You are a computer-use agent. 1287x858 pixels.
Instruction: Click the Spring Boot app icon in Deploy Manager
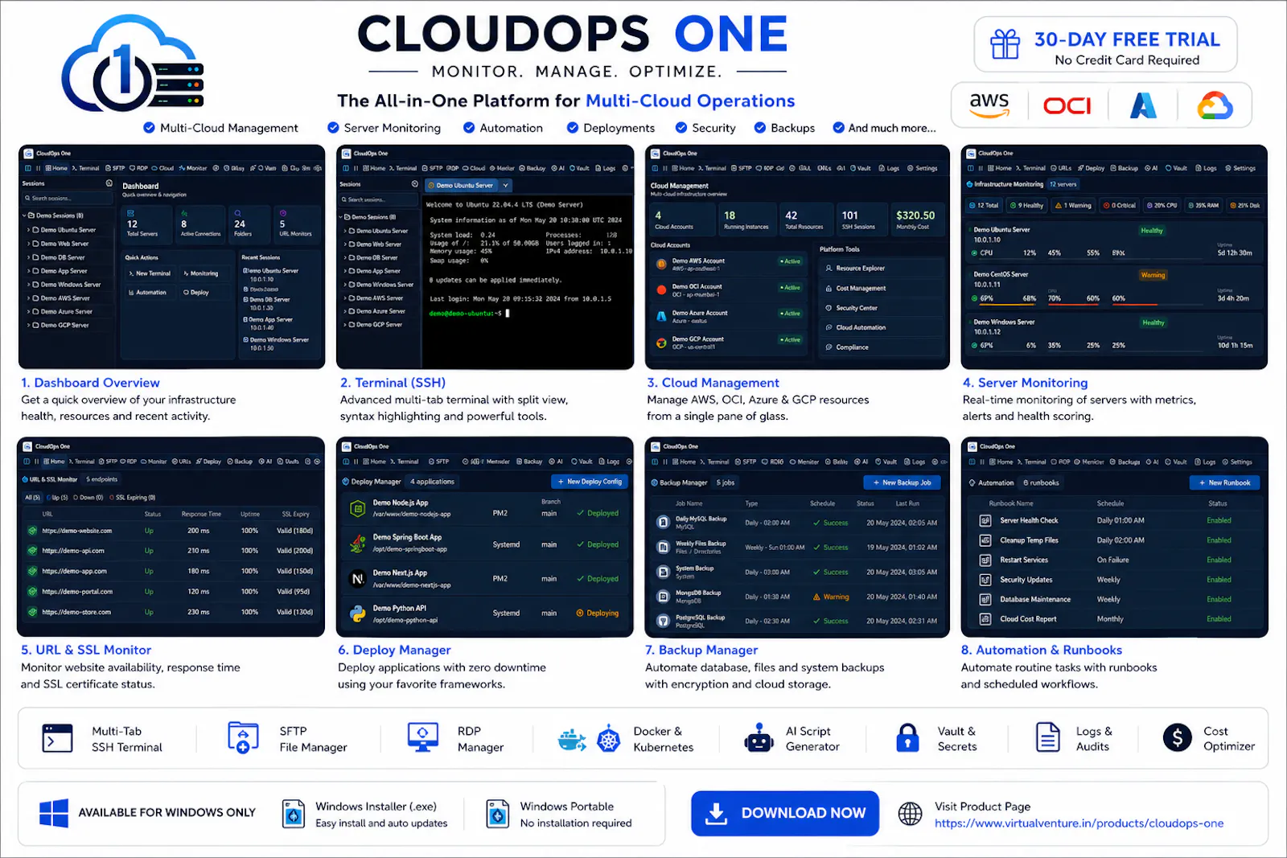coord(358,544)
